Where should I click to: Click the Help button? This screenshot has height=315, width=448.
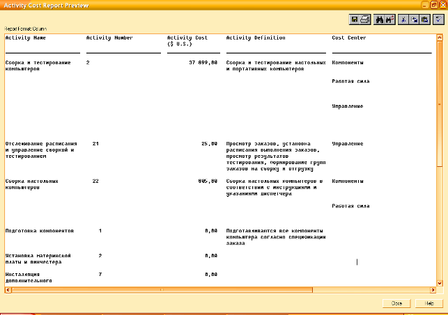point(429,303)
